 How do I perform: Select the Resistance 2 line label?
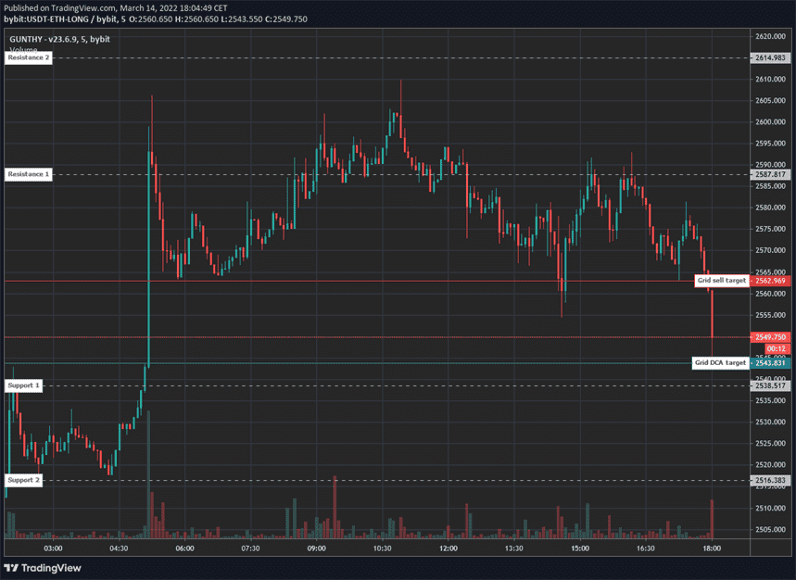point(29,57)
